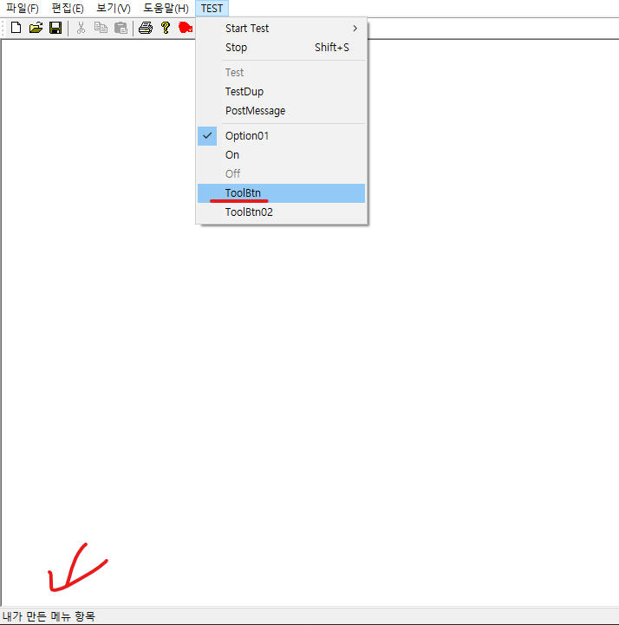619x625 pixels.
Task: Choose ToolBtn02 menu item
Action: (282, 212)
